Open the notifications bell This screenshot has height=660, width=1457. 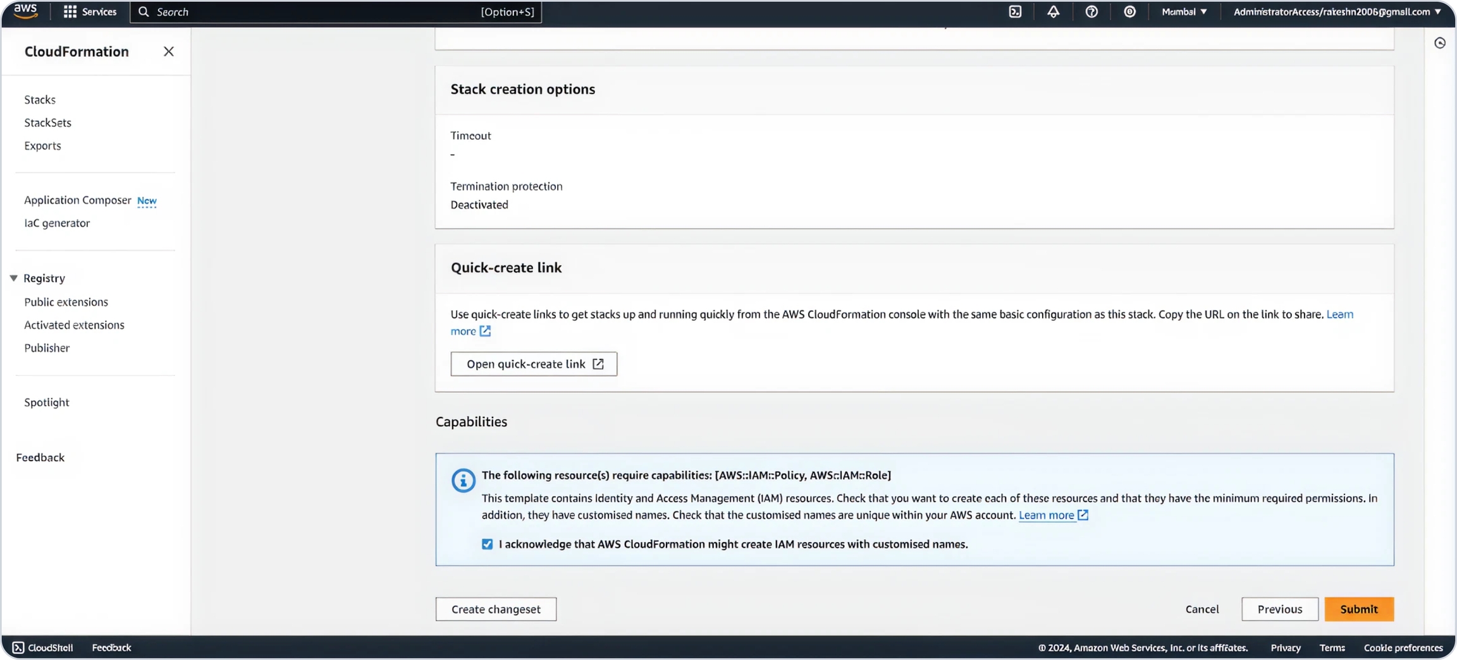pyautogui.click(x=1053, y=11)
